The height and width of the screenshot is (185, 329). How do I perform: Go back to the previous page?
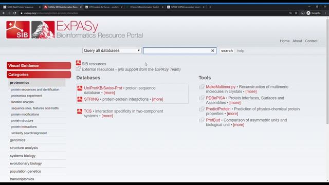(4, 13)
